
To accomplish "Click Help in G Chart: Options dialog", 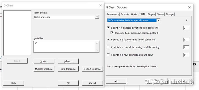I will [x=116, y=81].
